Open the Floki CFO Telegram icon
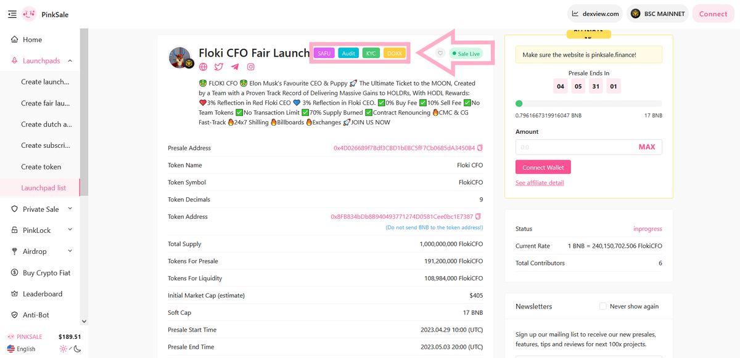 pos(235,67)
